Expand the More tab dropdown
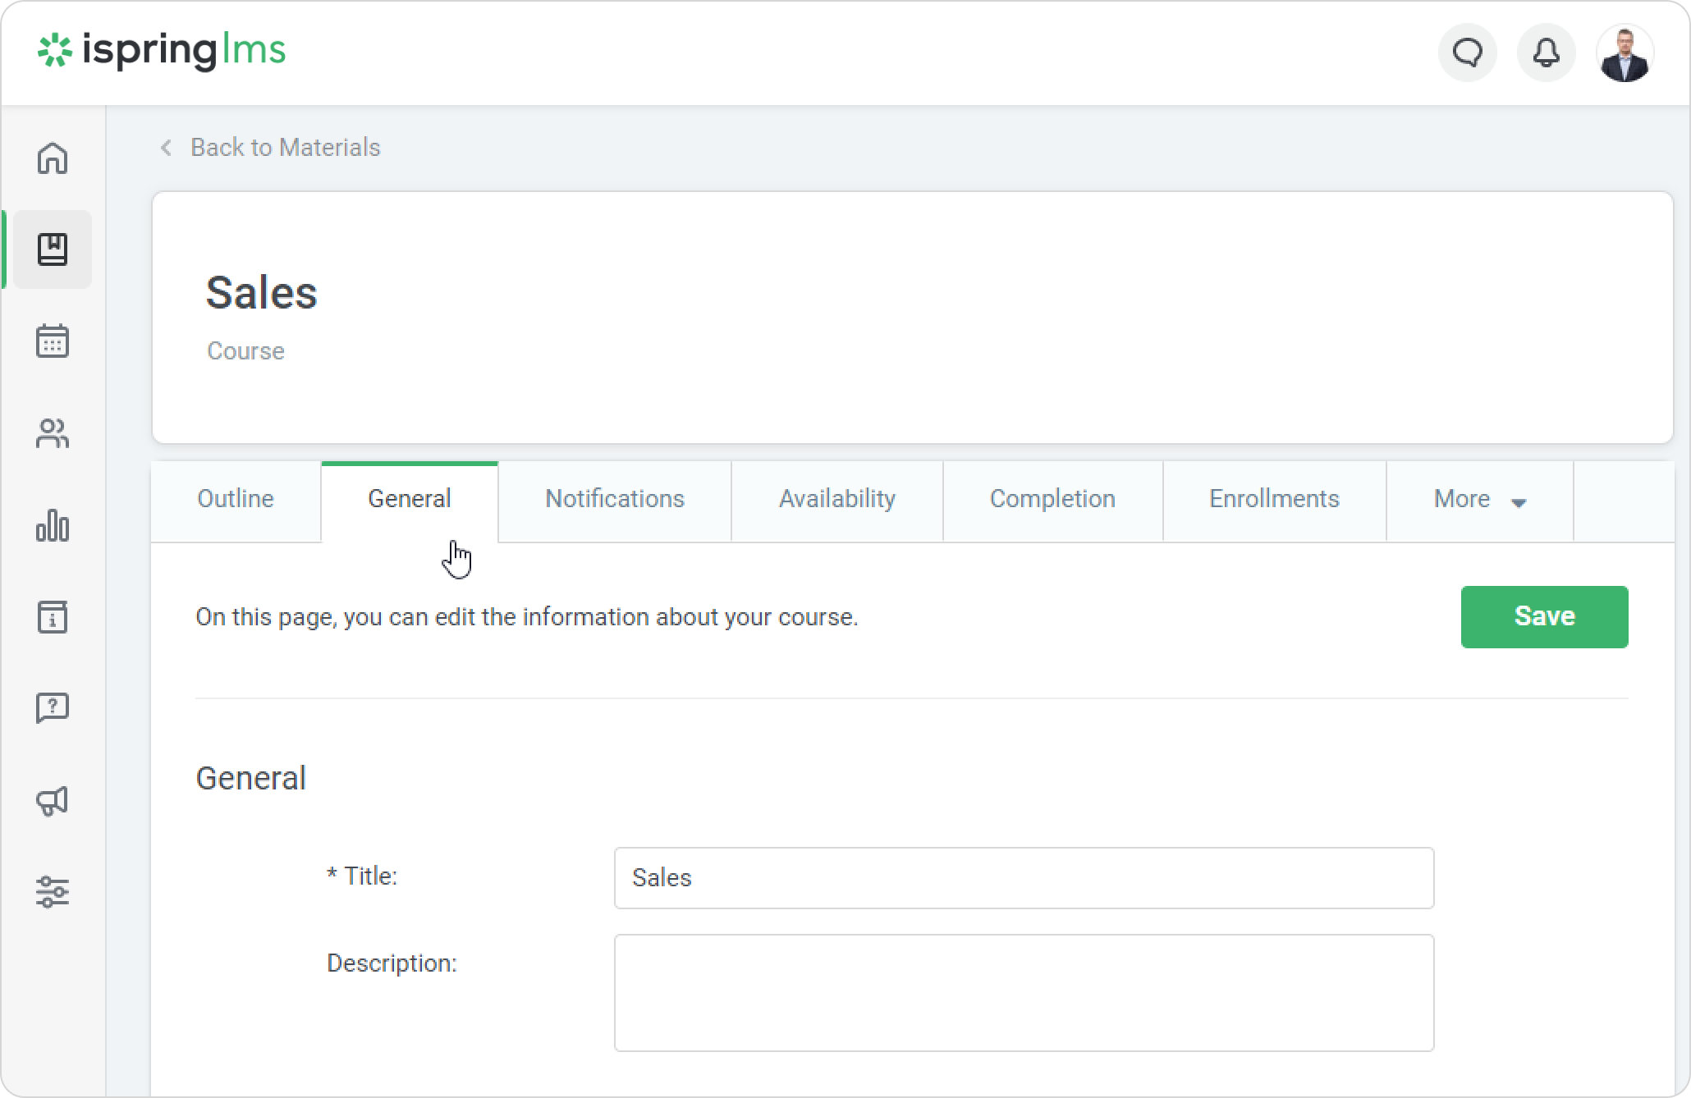The height and width of the screenshot is (1098, 1691). click(1479, 500)
